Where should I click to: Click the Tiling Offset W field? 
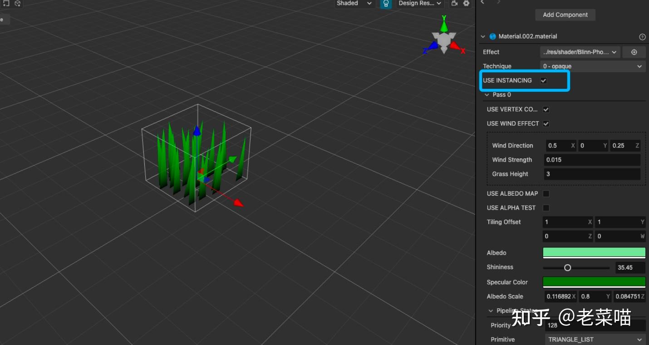[x=620, y=236]
